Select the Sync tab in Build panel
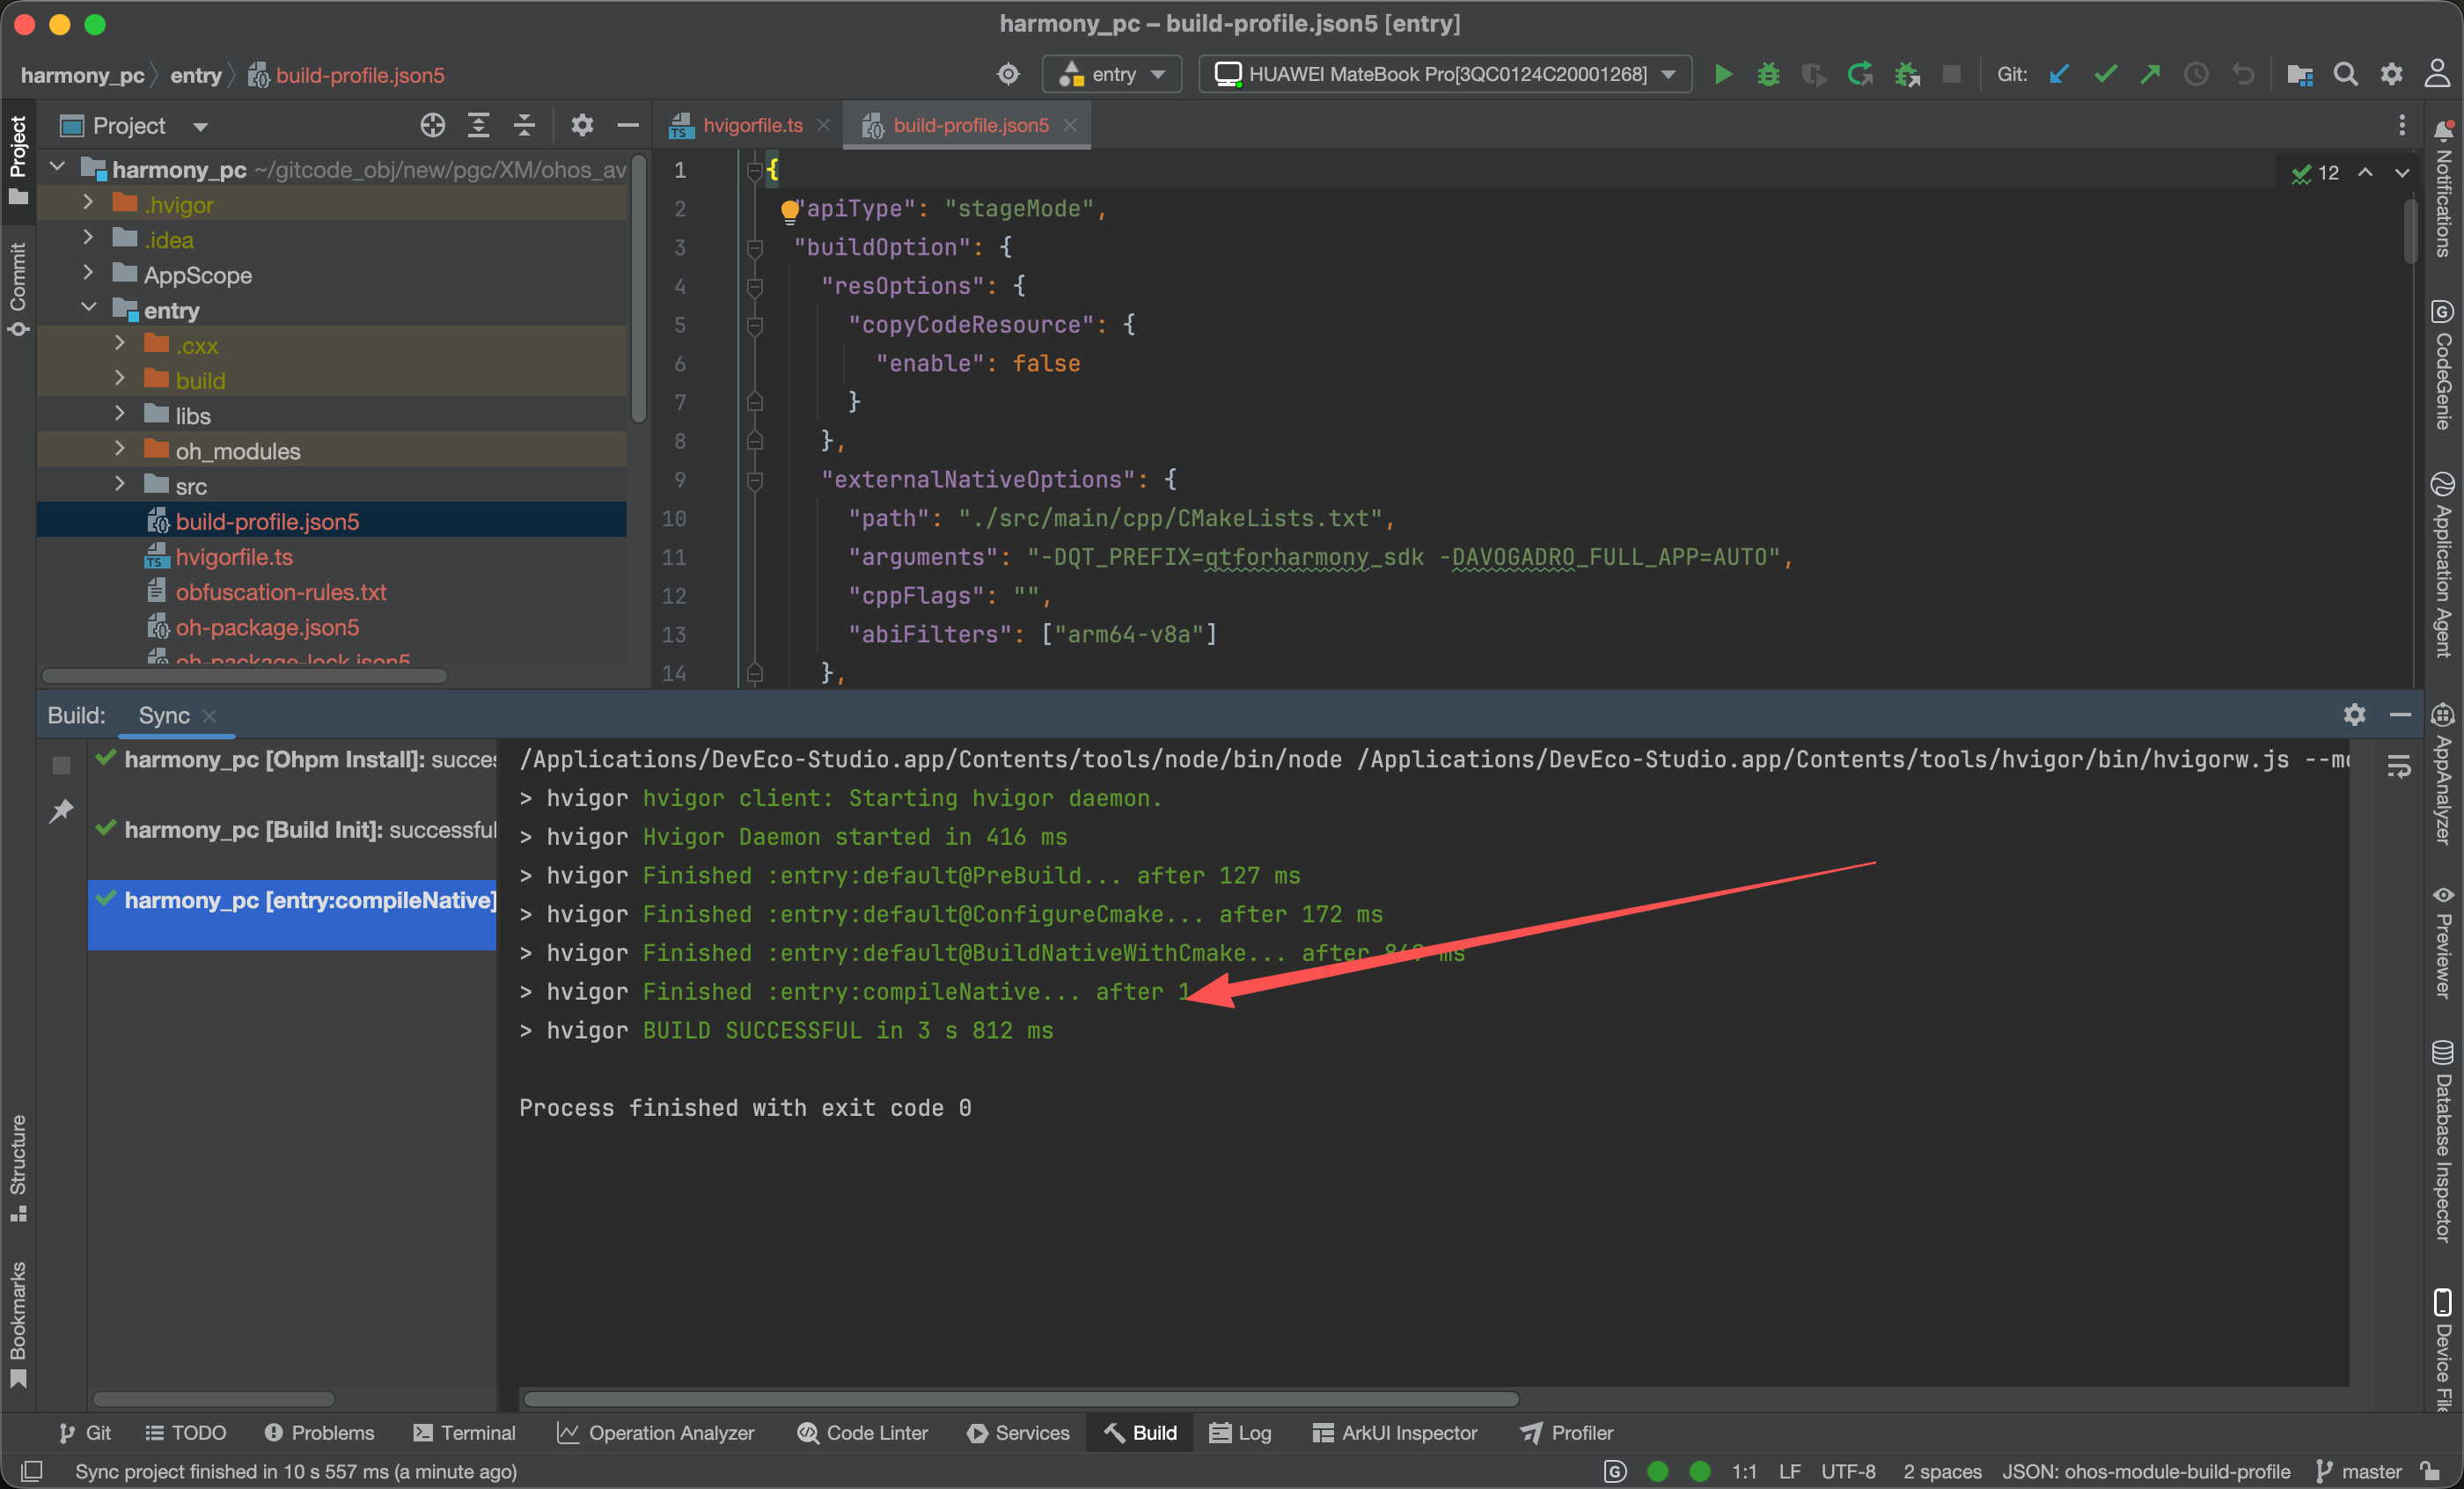The width and height of the screenshot is (2464, 1489). pyautogui.click(x=164, y=715)
